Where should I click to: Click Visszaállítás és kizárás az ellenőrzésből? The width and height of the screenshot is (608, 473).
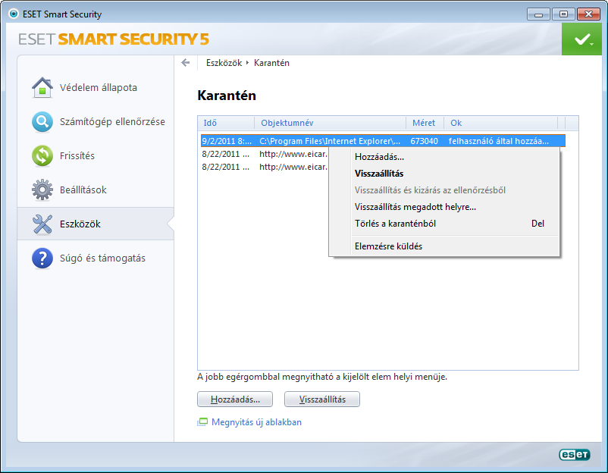[444, 190]
